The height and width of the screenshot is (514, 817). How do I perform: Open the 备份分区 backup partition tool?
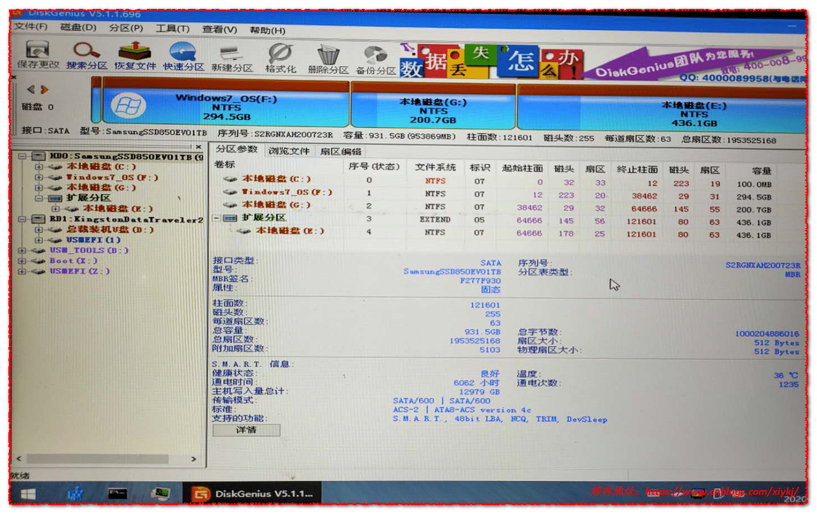pyautogui.click(x=376, y=60)
